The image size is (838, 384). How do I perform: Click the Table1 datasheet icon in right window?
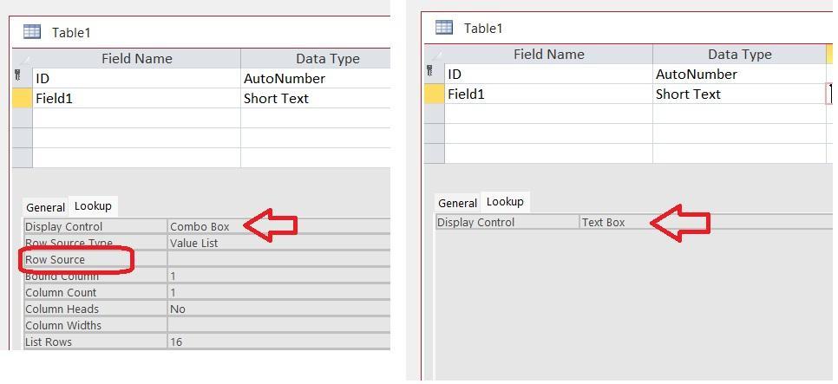click(x=444, y=28)
